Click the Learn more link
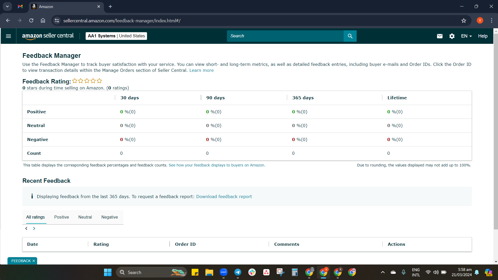The image size is (498, 280). tap(202, 70)
